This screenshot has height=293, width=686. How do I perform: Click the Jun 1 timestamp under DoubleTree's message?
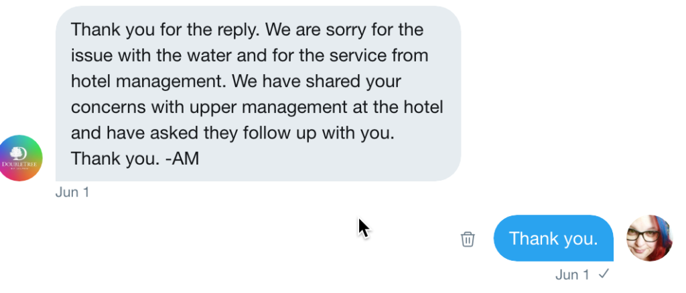[x=72, y=193]
